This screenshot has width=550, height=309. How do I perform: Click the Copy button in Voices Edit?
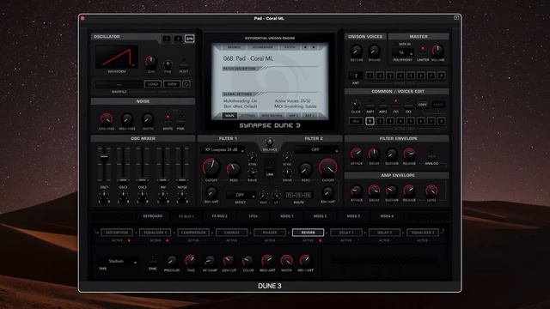coord(422,105)
